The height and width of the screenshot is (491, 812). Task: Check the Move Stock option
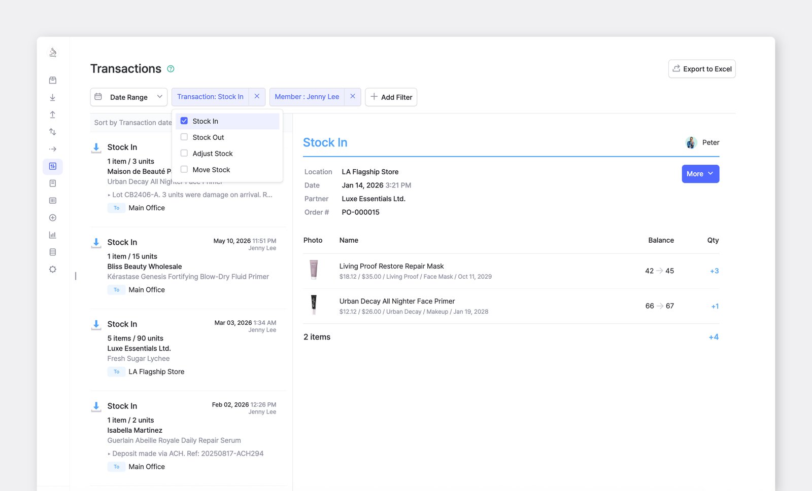pyautogui.click(x=184, y=170)
